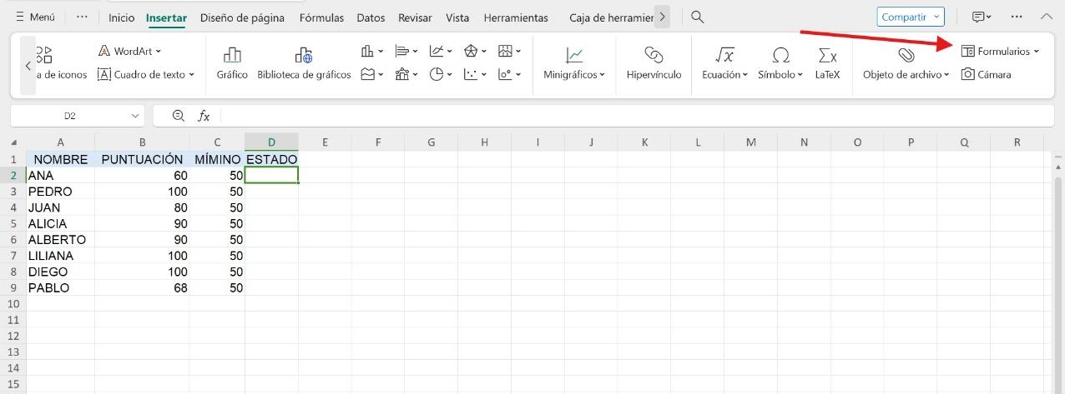Open Biblioteca de gráficos

pos(304,63)
